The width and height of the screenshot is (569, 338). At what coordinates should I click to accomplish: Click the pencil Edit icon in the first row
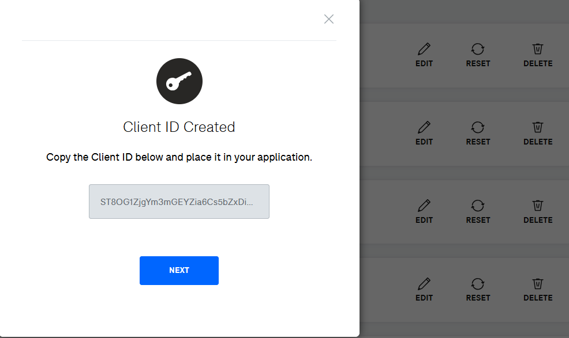click(424, 49)
